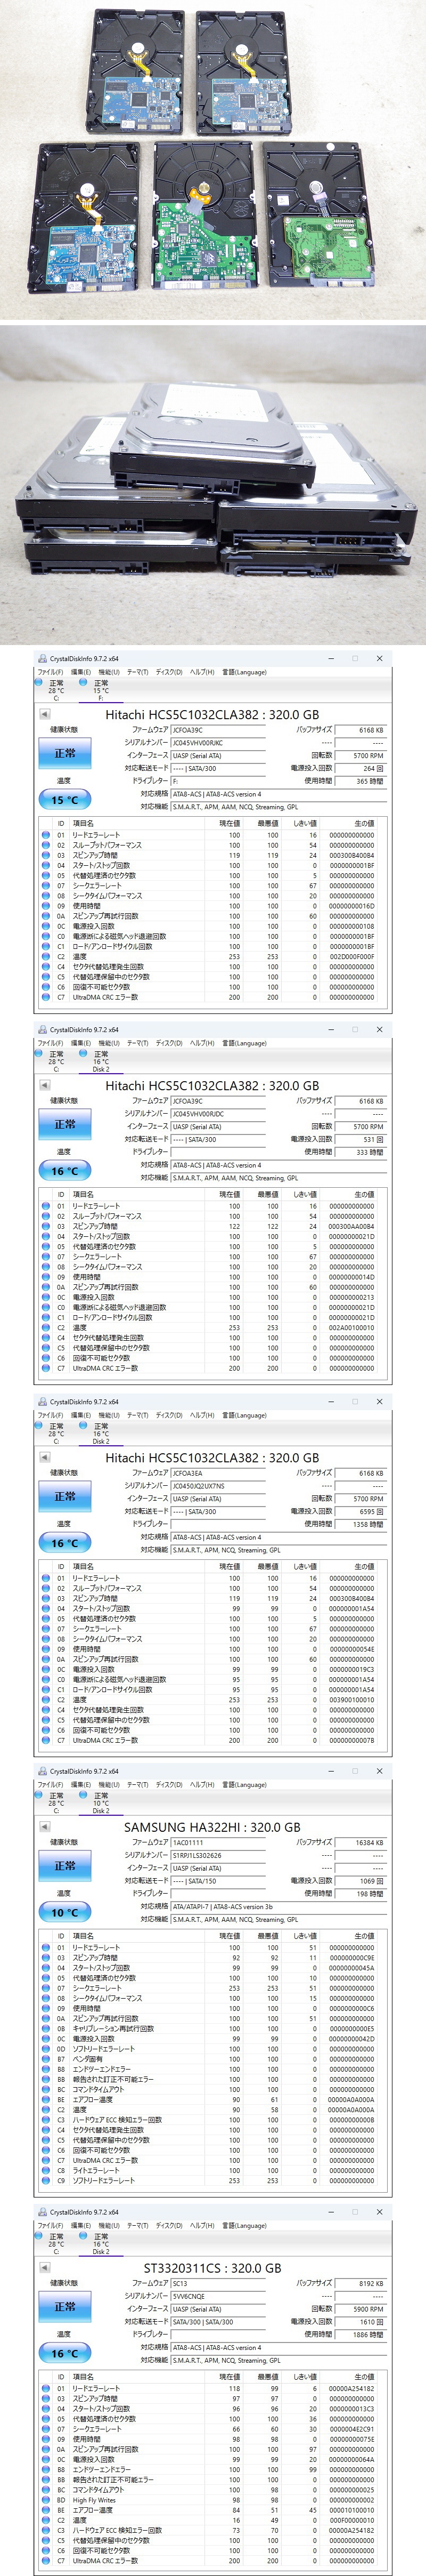Click the power-on hours value 1886 時間
The height and width of the screenshot is (2576, 426).
[360, 2335]
